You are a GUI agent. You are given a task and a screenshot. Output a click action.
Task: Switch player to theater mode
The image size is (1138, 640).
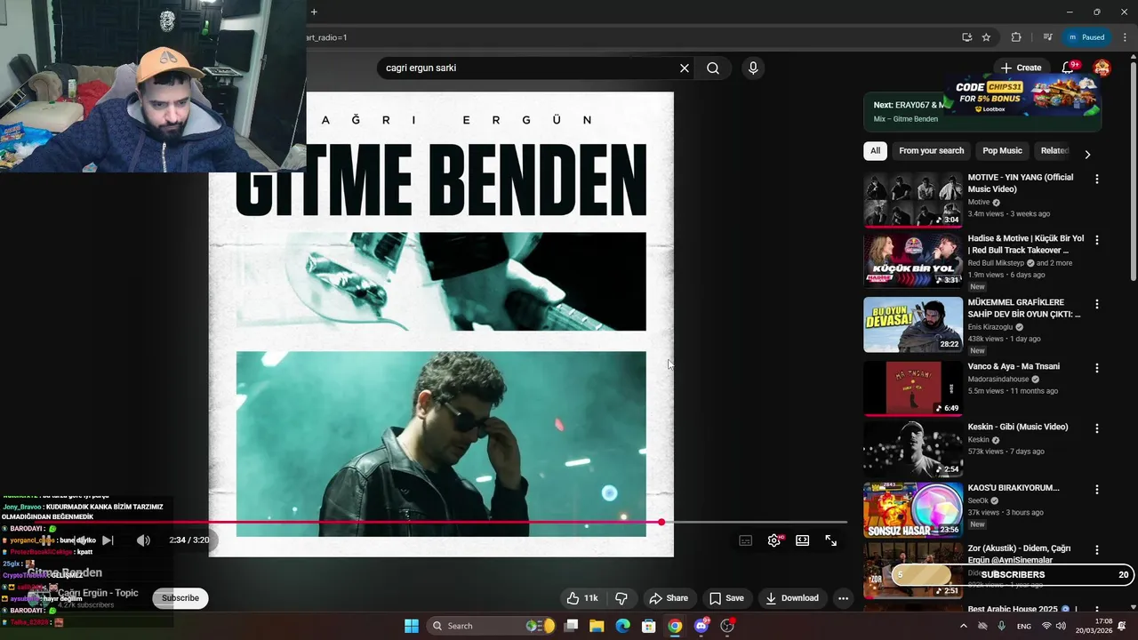pos(803,540)
